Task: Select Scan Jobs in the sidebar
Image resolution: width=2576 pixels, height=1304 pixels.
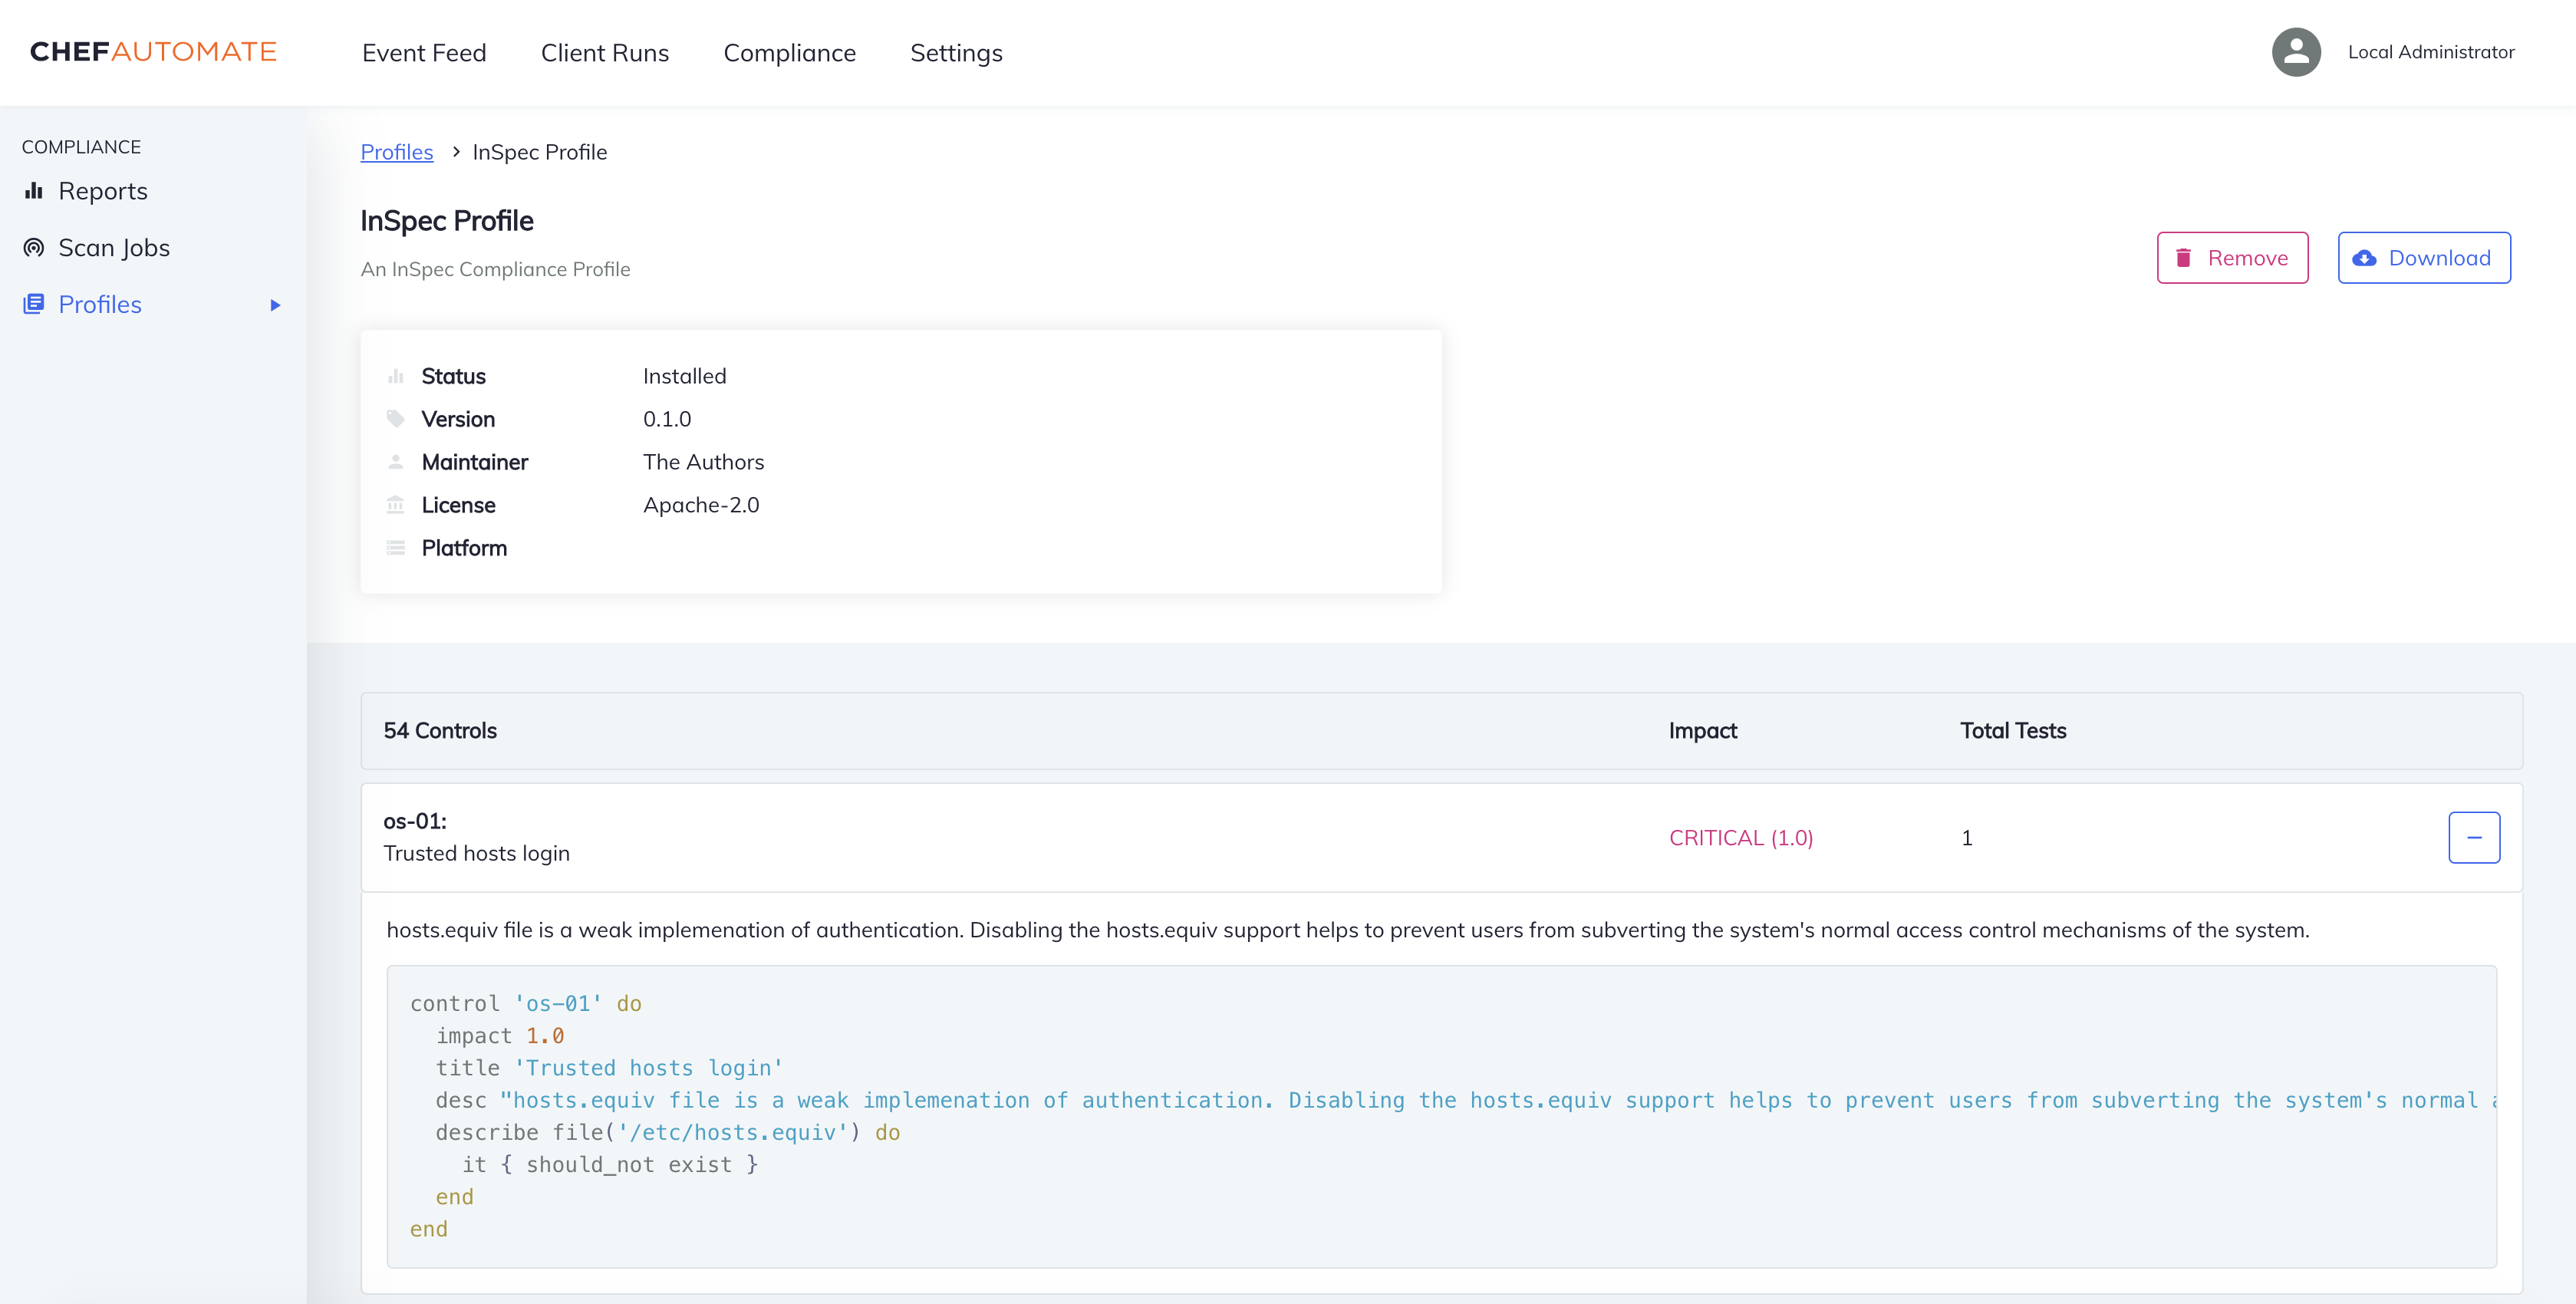Action: tap(114, 248)
